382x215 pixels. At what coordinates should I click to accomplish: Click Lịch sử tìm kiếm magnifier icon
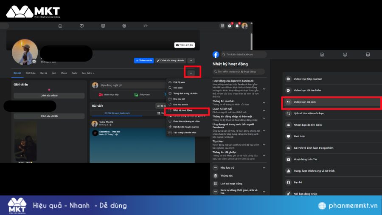289,113
